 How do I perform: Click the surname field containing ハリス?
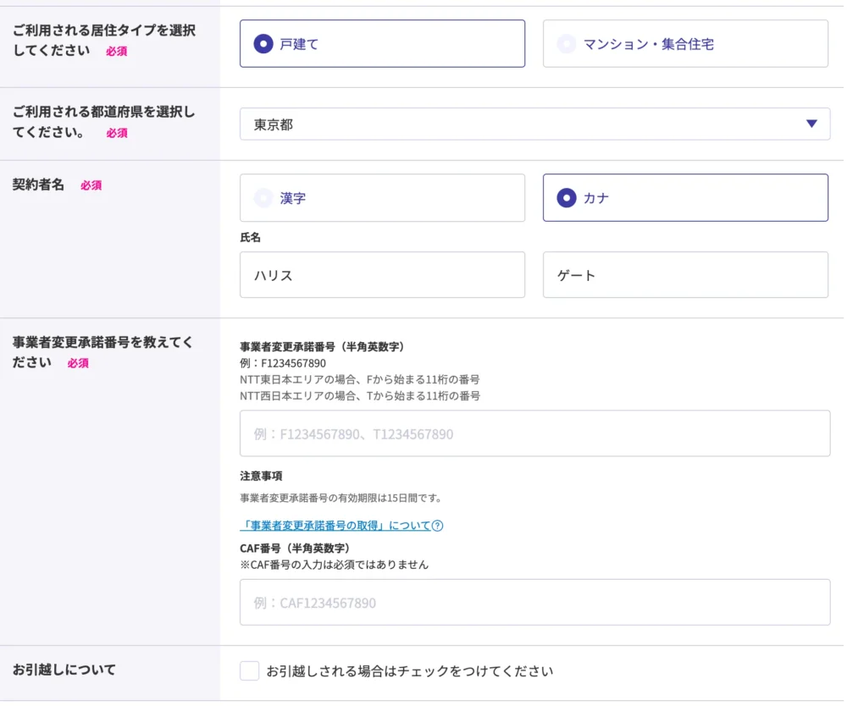(x=383, y=275)
